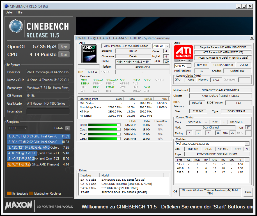This screenshot has width=257, height=216.
Task: Click the Core2 load bar
Action: tap(104, 134)
